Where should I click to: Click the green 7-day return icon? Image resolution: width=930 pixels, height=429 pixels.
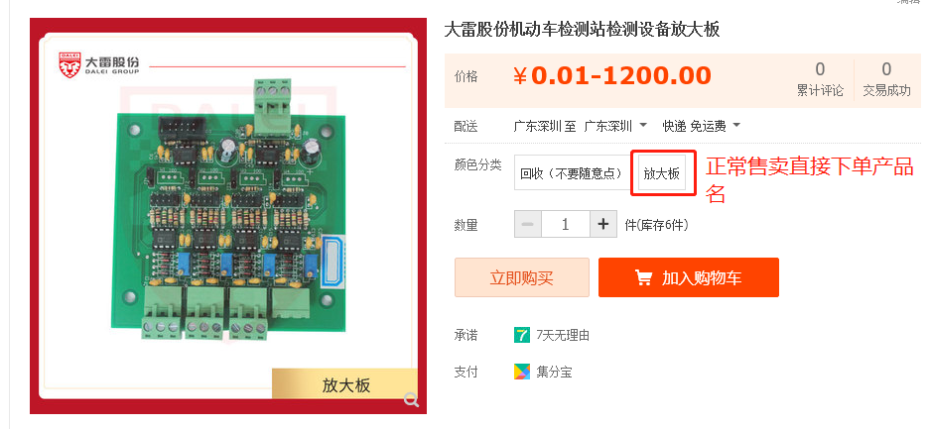point(521,336)
